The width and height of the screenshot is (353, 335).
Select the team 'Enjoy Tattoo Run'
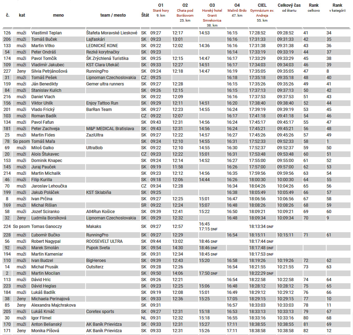click(102, 103)
